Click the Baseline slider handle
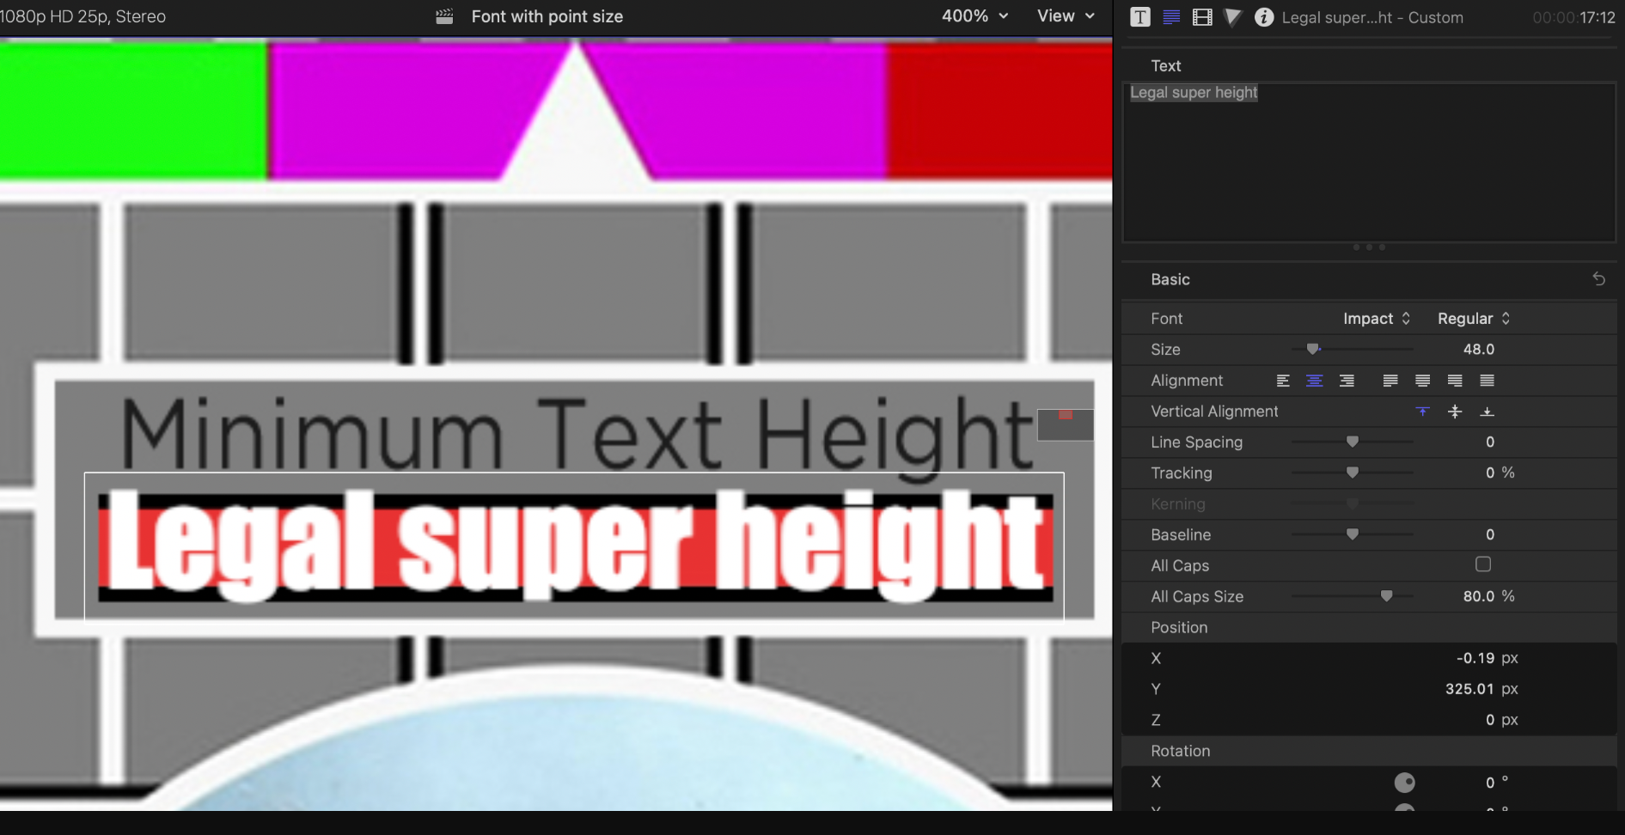The height and width of the screenshot is (835, 1625). coord(1352,534)
